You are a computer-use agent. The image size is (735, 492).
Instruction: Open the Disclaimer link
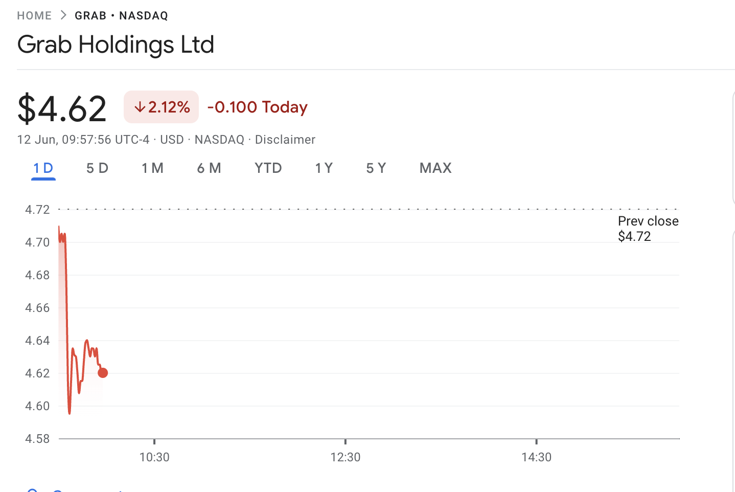[285, 140]
